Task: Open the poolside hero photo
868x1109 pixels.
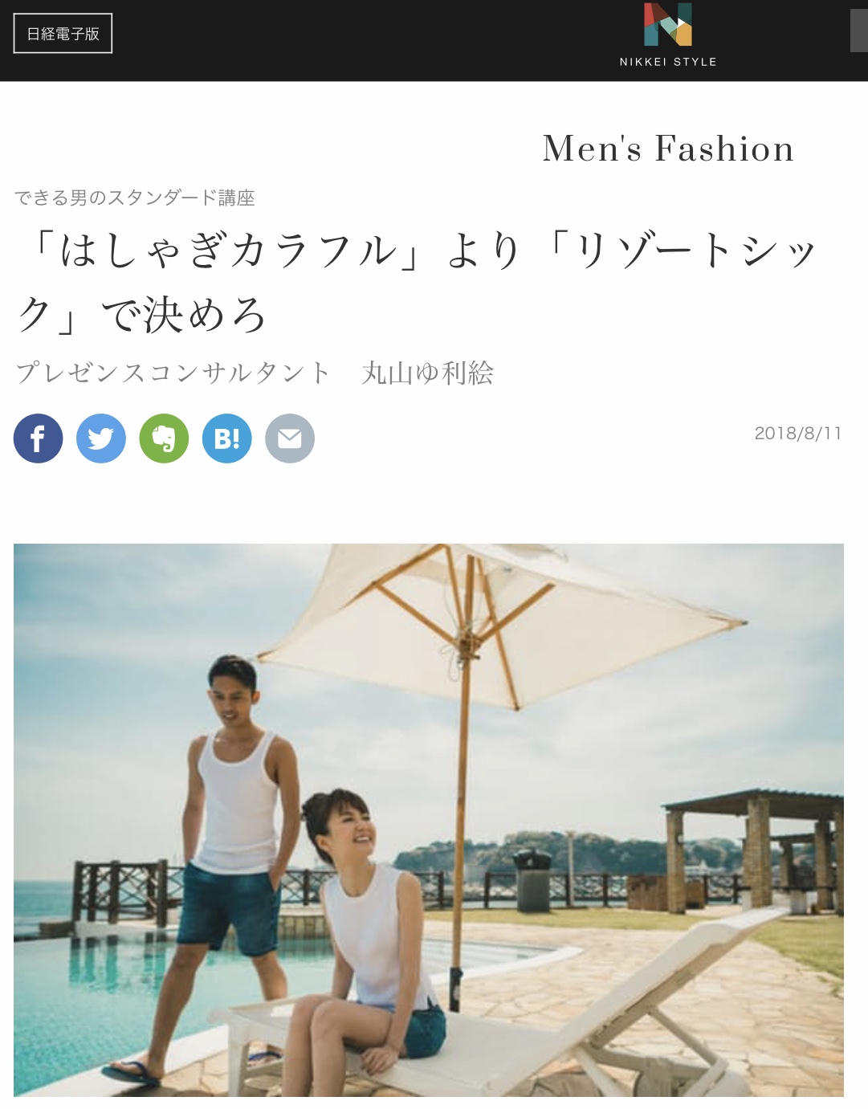Action: point(429,820)
